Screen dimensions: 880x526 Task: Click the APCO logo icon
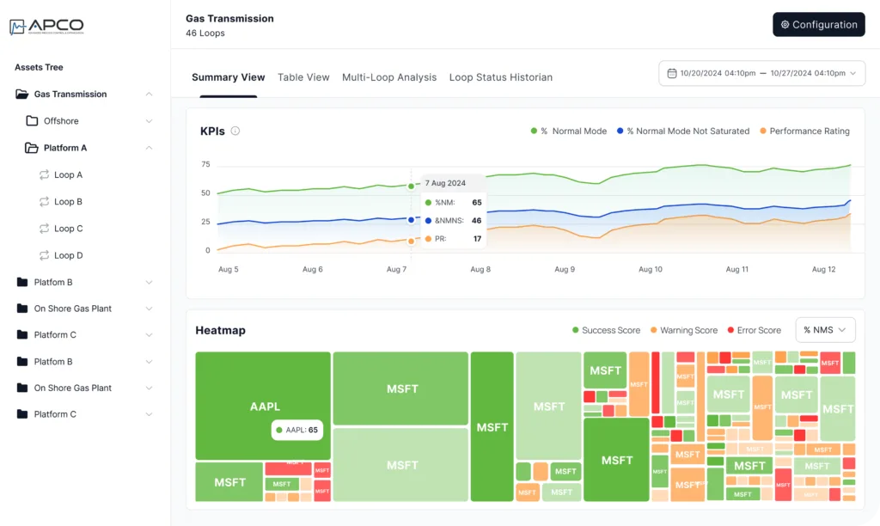(17, 27)
